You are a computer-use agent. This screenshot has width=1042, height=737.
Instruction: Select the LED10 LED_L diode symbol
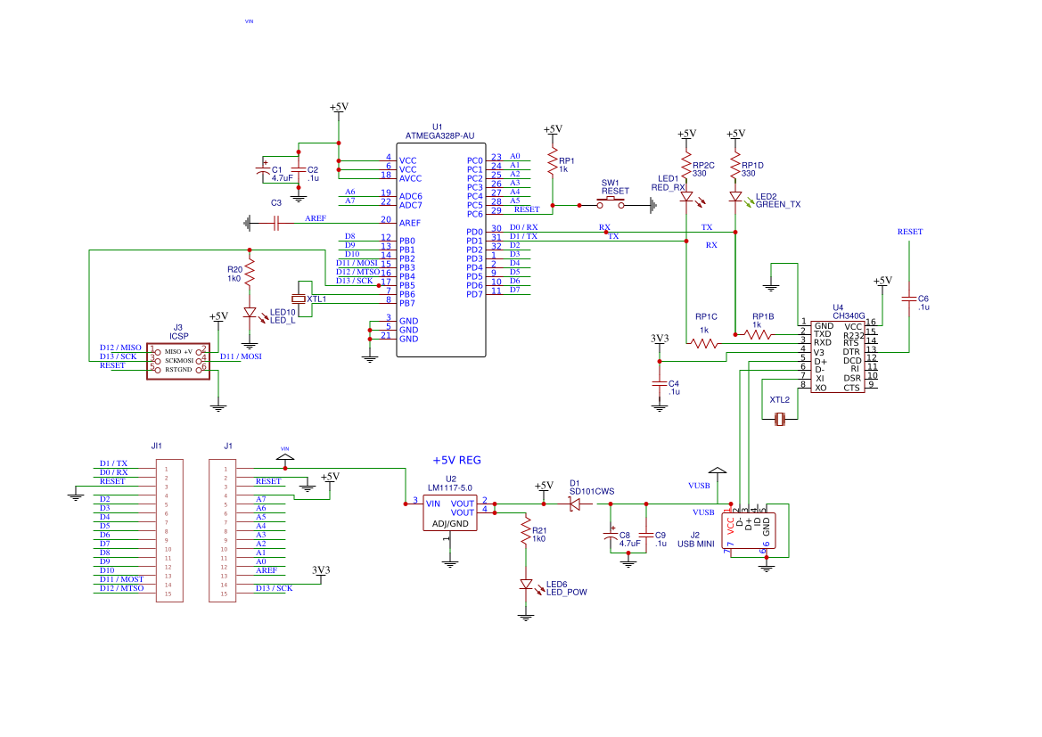click(x=250, y=312)
